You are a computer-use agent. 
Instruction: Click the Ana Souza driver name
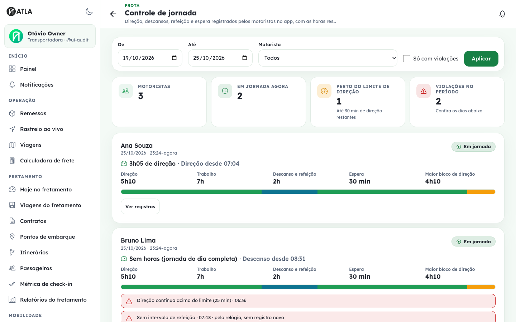pos(137,146)
